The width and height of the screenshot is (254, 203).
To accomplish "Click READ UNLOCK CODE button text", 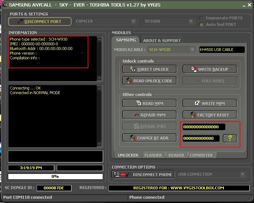I will coord(153,81).
